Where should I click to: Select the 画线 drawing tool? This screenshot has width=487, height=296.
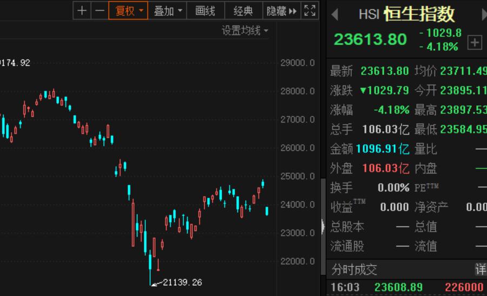[x=205, y=11]
